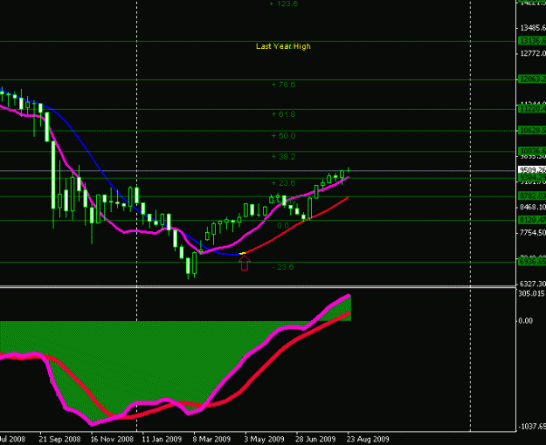Click the green price tag 11220
This screenshot has width=546, height=445.
532,109
